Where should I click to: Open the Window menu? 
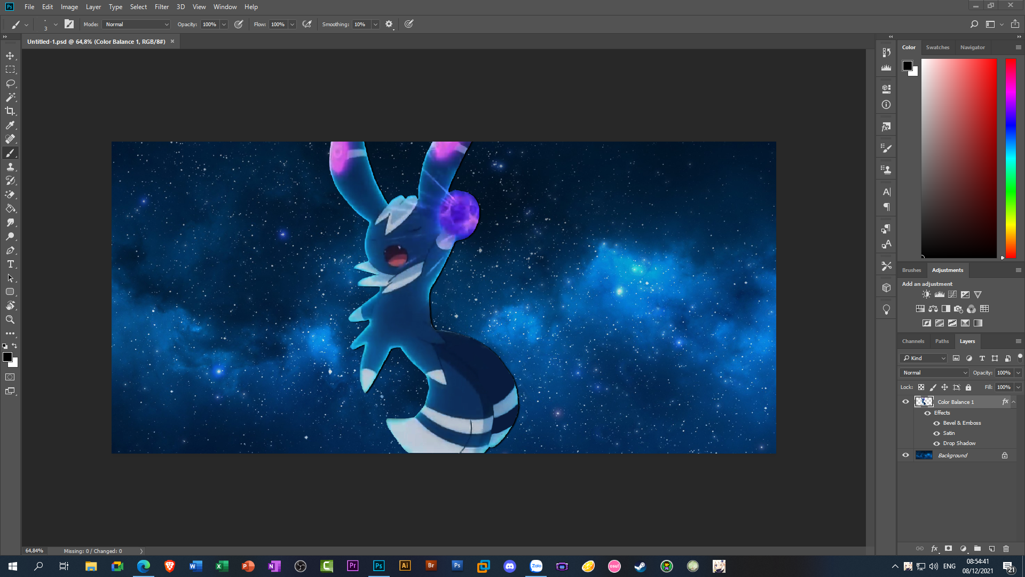225,7
